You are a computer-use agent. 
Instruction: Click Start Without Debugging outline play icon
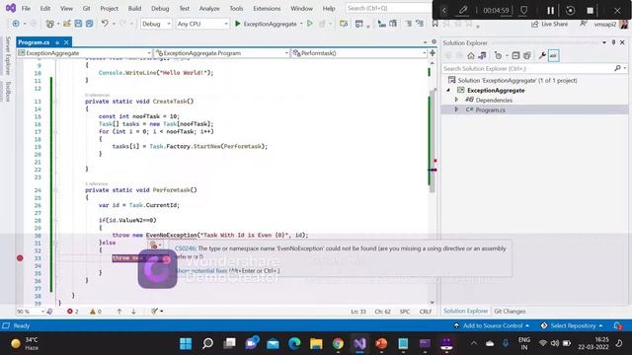tap(309, 24)
